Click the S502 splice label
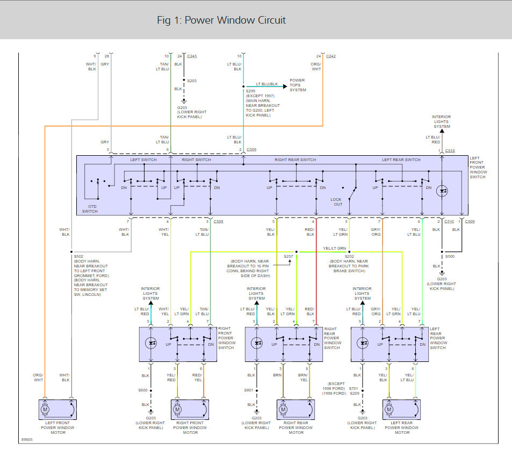This screenshot has width=512, height=450. [x=78, y=257]
